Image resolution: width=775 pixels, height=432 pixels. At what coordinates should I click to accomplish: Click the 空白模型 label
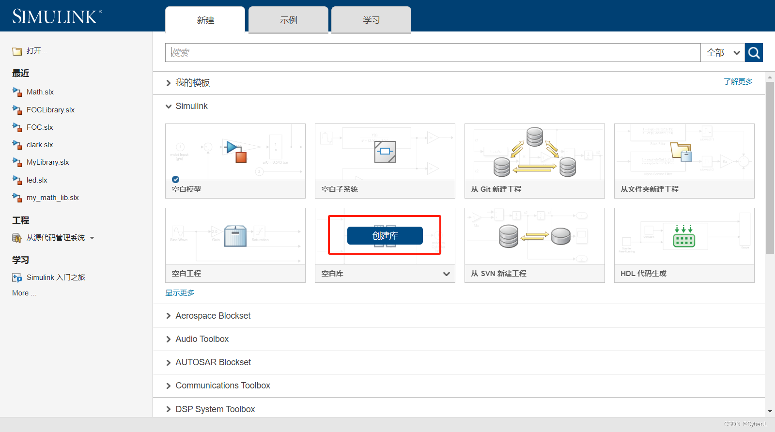(186, 189)
